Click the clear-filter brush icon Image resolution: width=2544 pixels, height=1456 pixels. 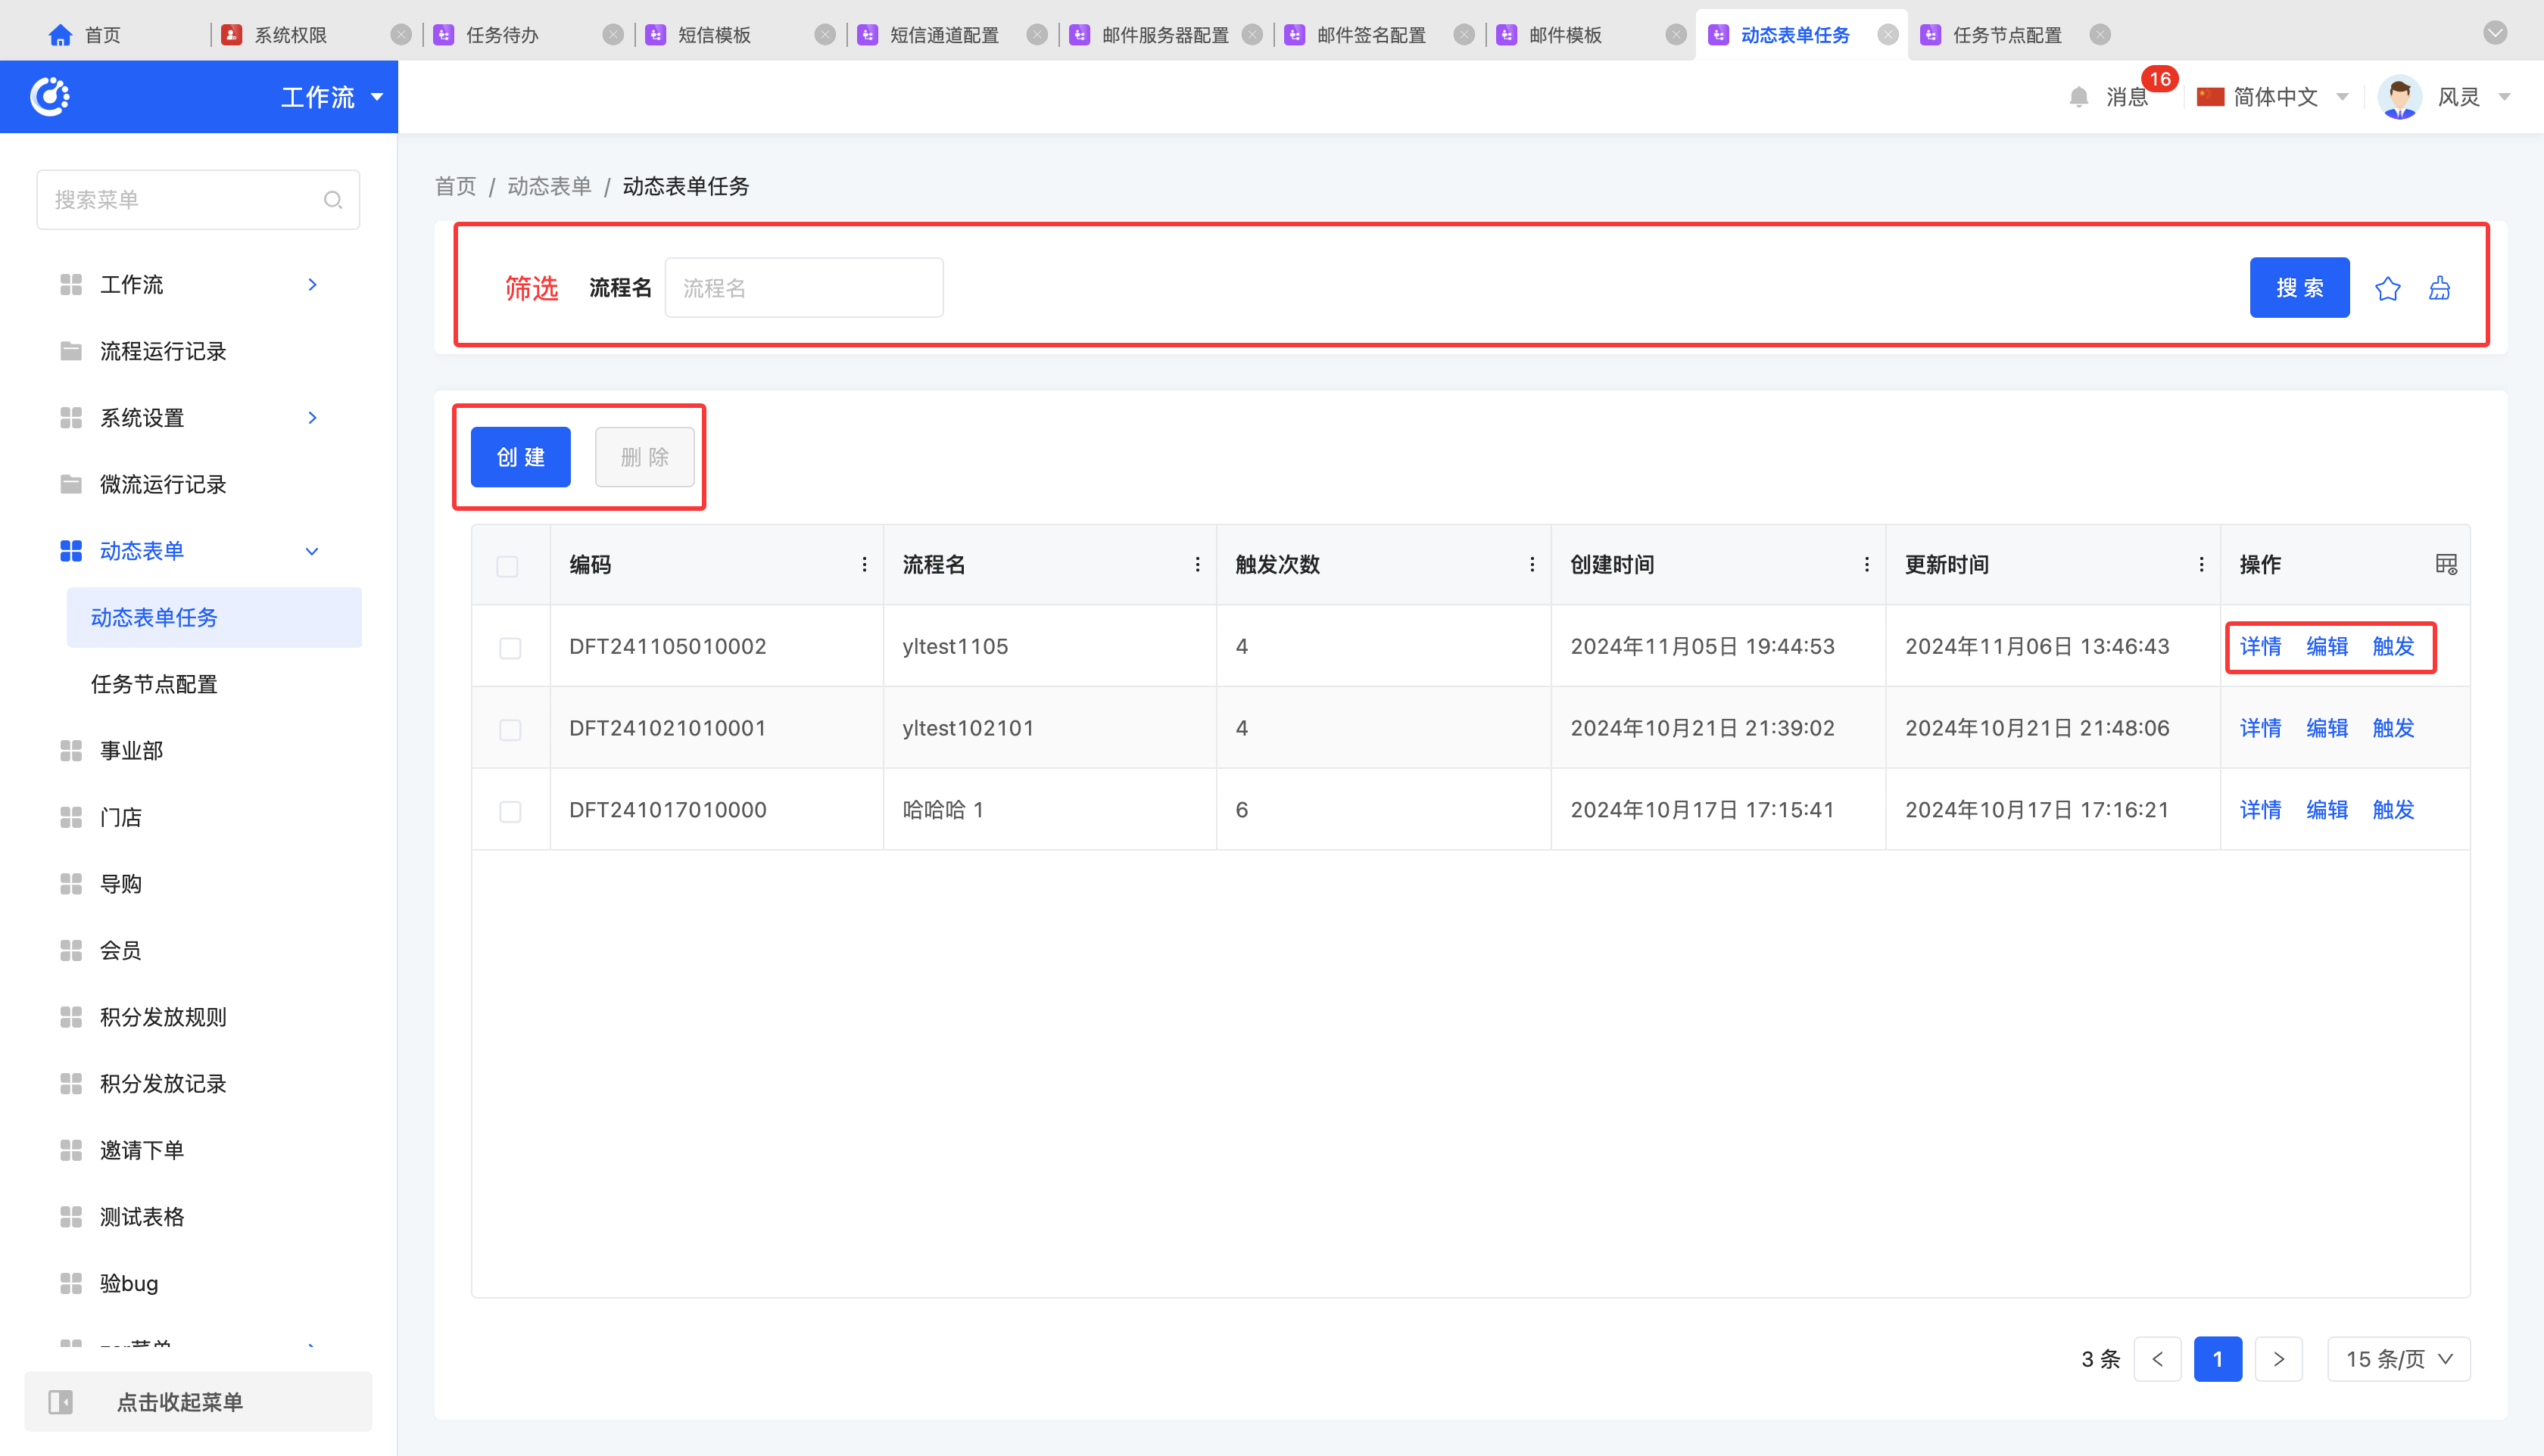2440,289
